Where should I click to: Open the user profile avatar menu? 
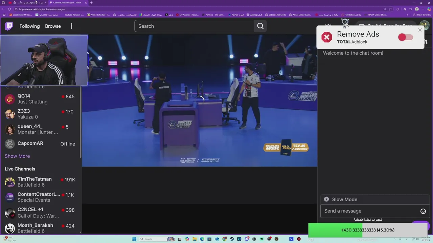tap(424, 25)
